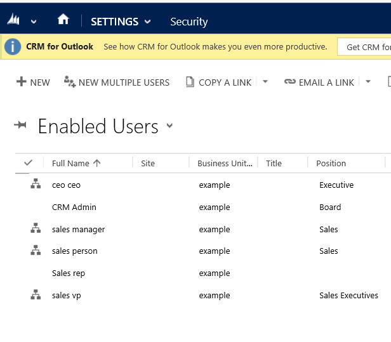
Task: Sort by the Position column header
Action: click(x=331, y=163)
